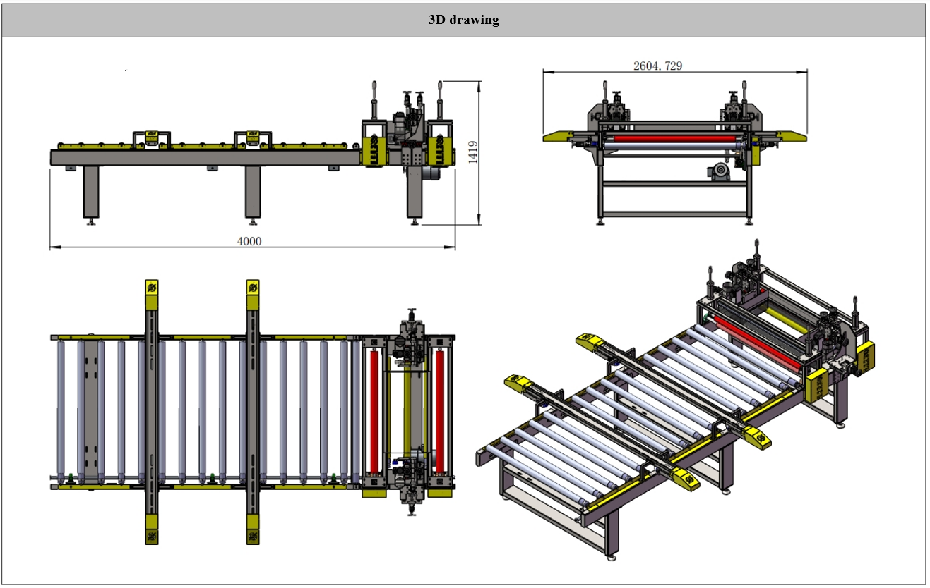The height and width of the screenshot is (588, 930).
Task: Click the left red roller in top view
Action: pyautogui.click(x=374, y=410)
